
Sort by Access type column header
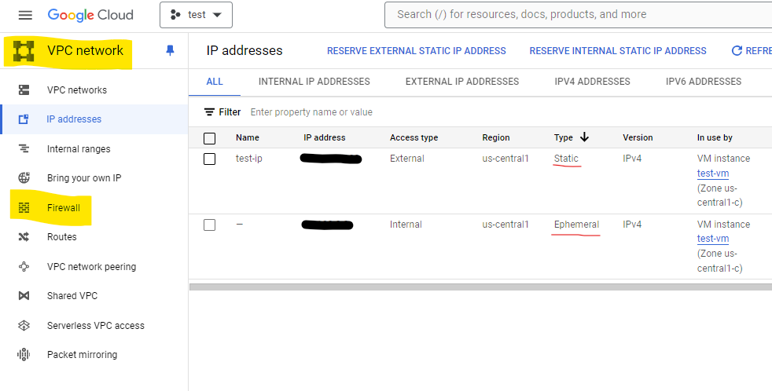pos(414,137)
